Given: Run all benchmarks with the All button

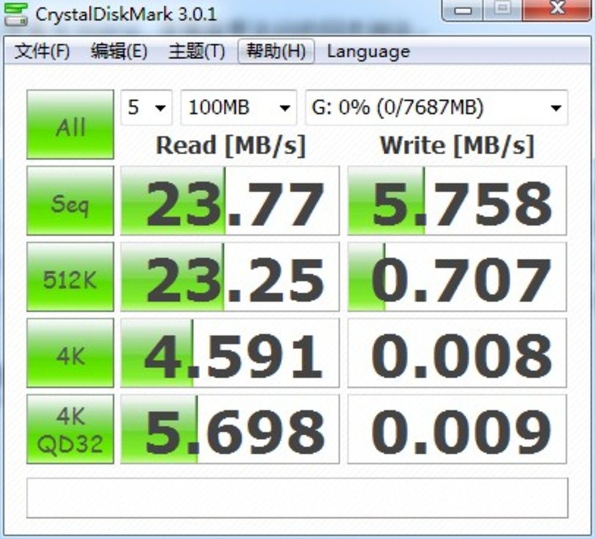Looking at the screenshot, I should [70, 124].
